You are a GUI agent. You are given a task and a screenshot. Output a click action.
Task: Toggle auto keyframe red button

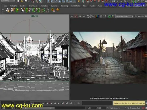144,108
